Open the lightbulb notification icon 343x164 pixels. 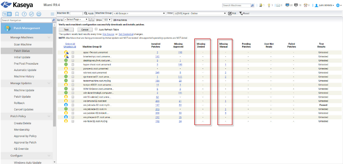coord(269,5)
